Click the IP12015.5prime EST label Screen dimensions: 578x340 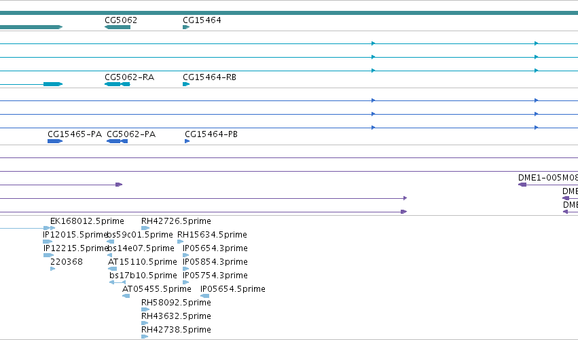click(x=75, y=235)
